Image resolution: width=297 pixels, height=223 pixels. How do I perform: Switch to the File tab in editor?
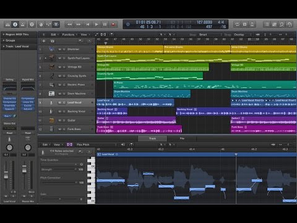(x=182, y=138)
